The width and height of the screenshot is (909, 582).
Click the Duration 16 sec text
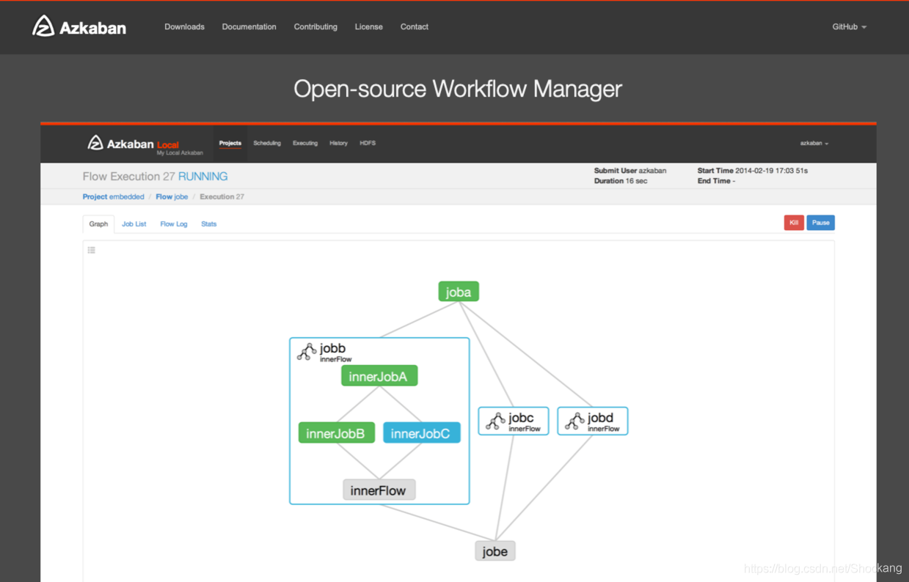[621, 181]
